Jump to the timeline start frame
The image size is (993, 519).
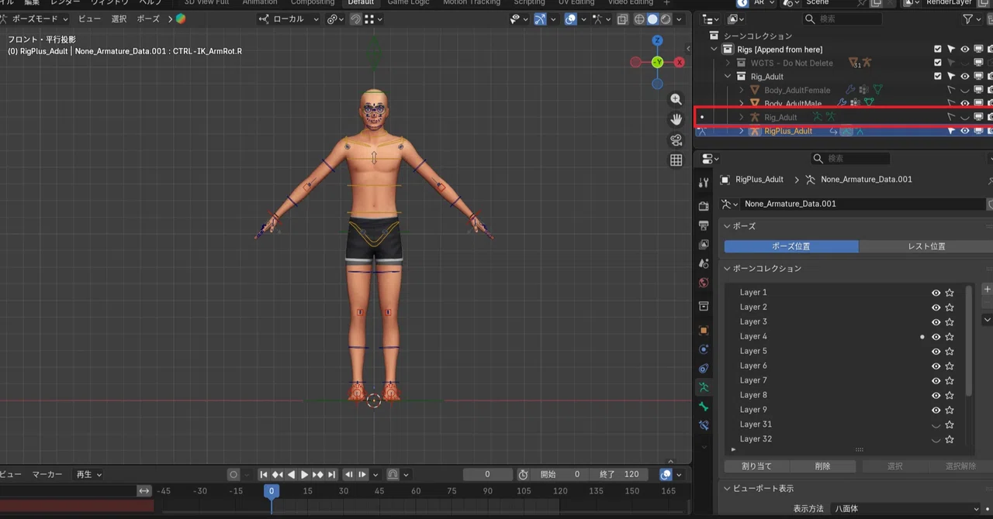(264, 475)
